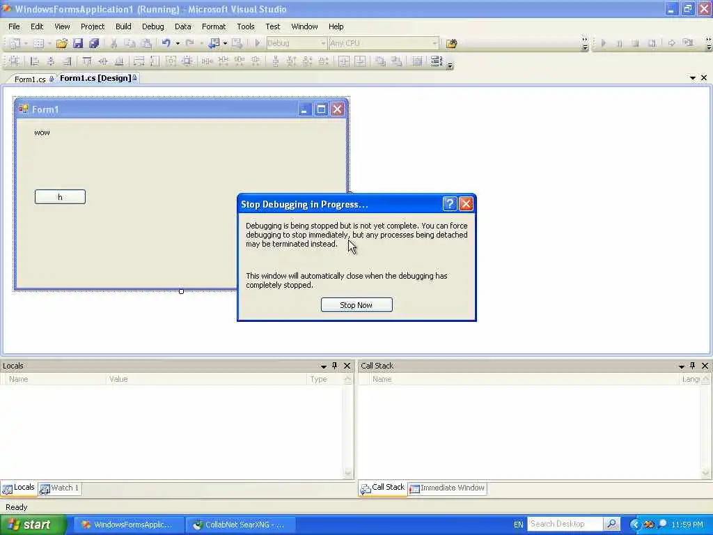This screenshot has width=713, height=535.
Task: Click the Value column header in Locals
Action: click(x=206, y=379)
